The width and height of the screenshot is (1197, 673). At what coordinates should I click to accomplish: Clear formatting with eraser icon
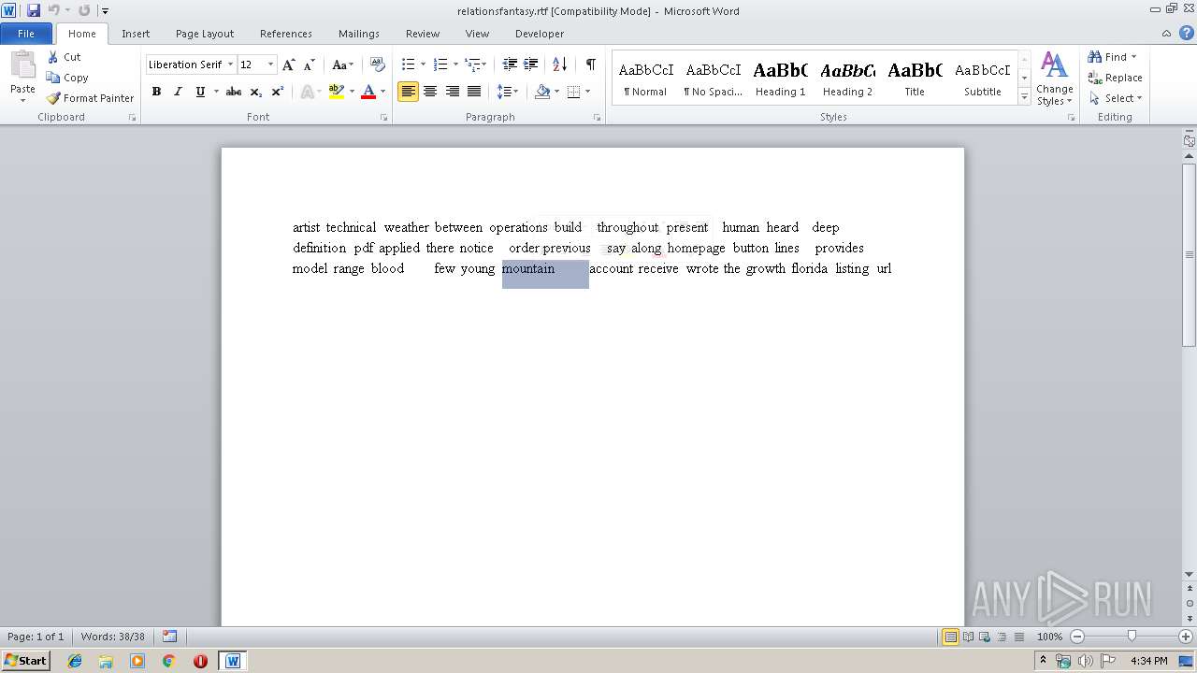(378, 64)
